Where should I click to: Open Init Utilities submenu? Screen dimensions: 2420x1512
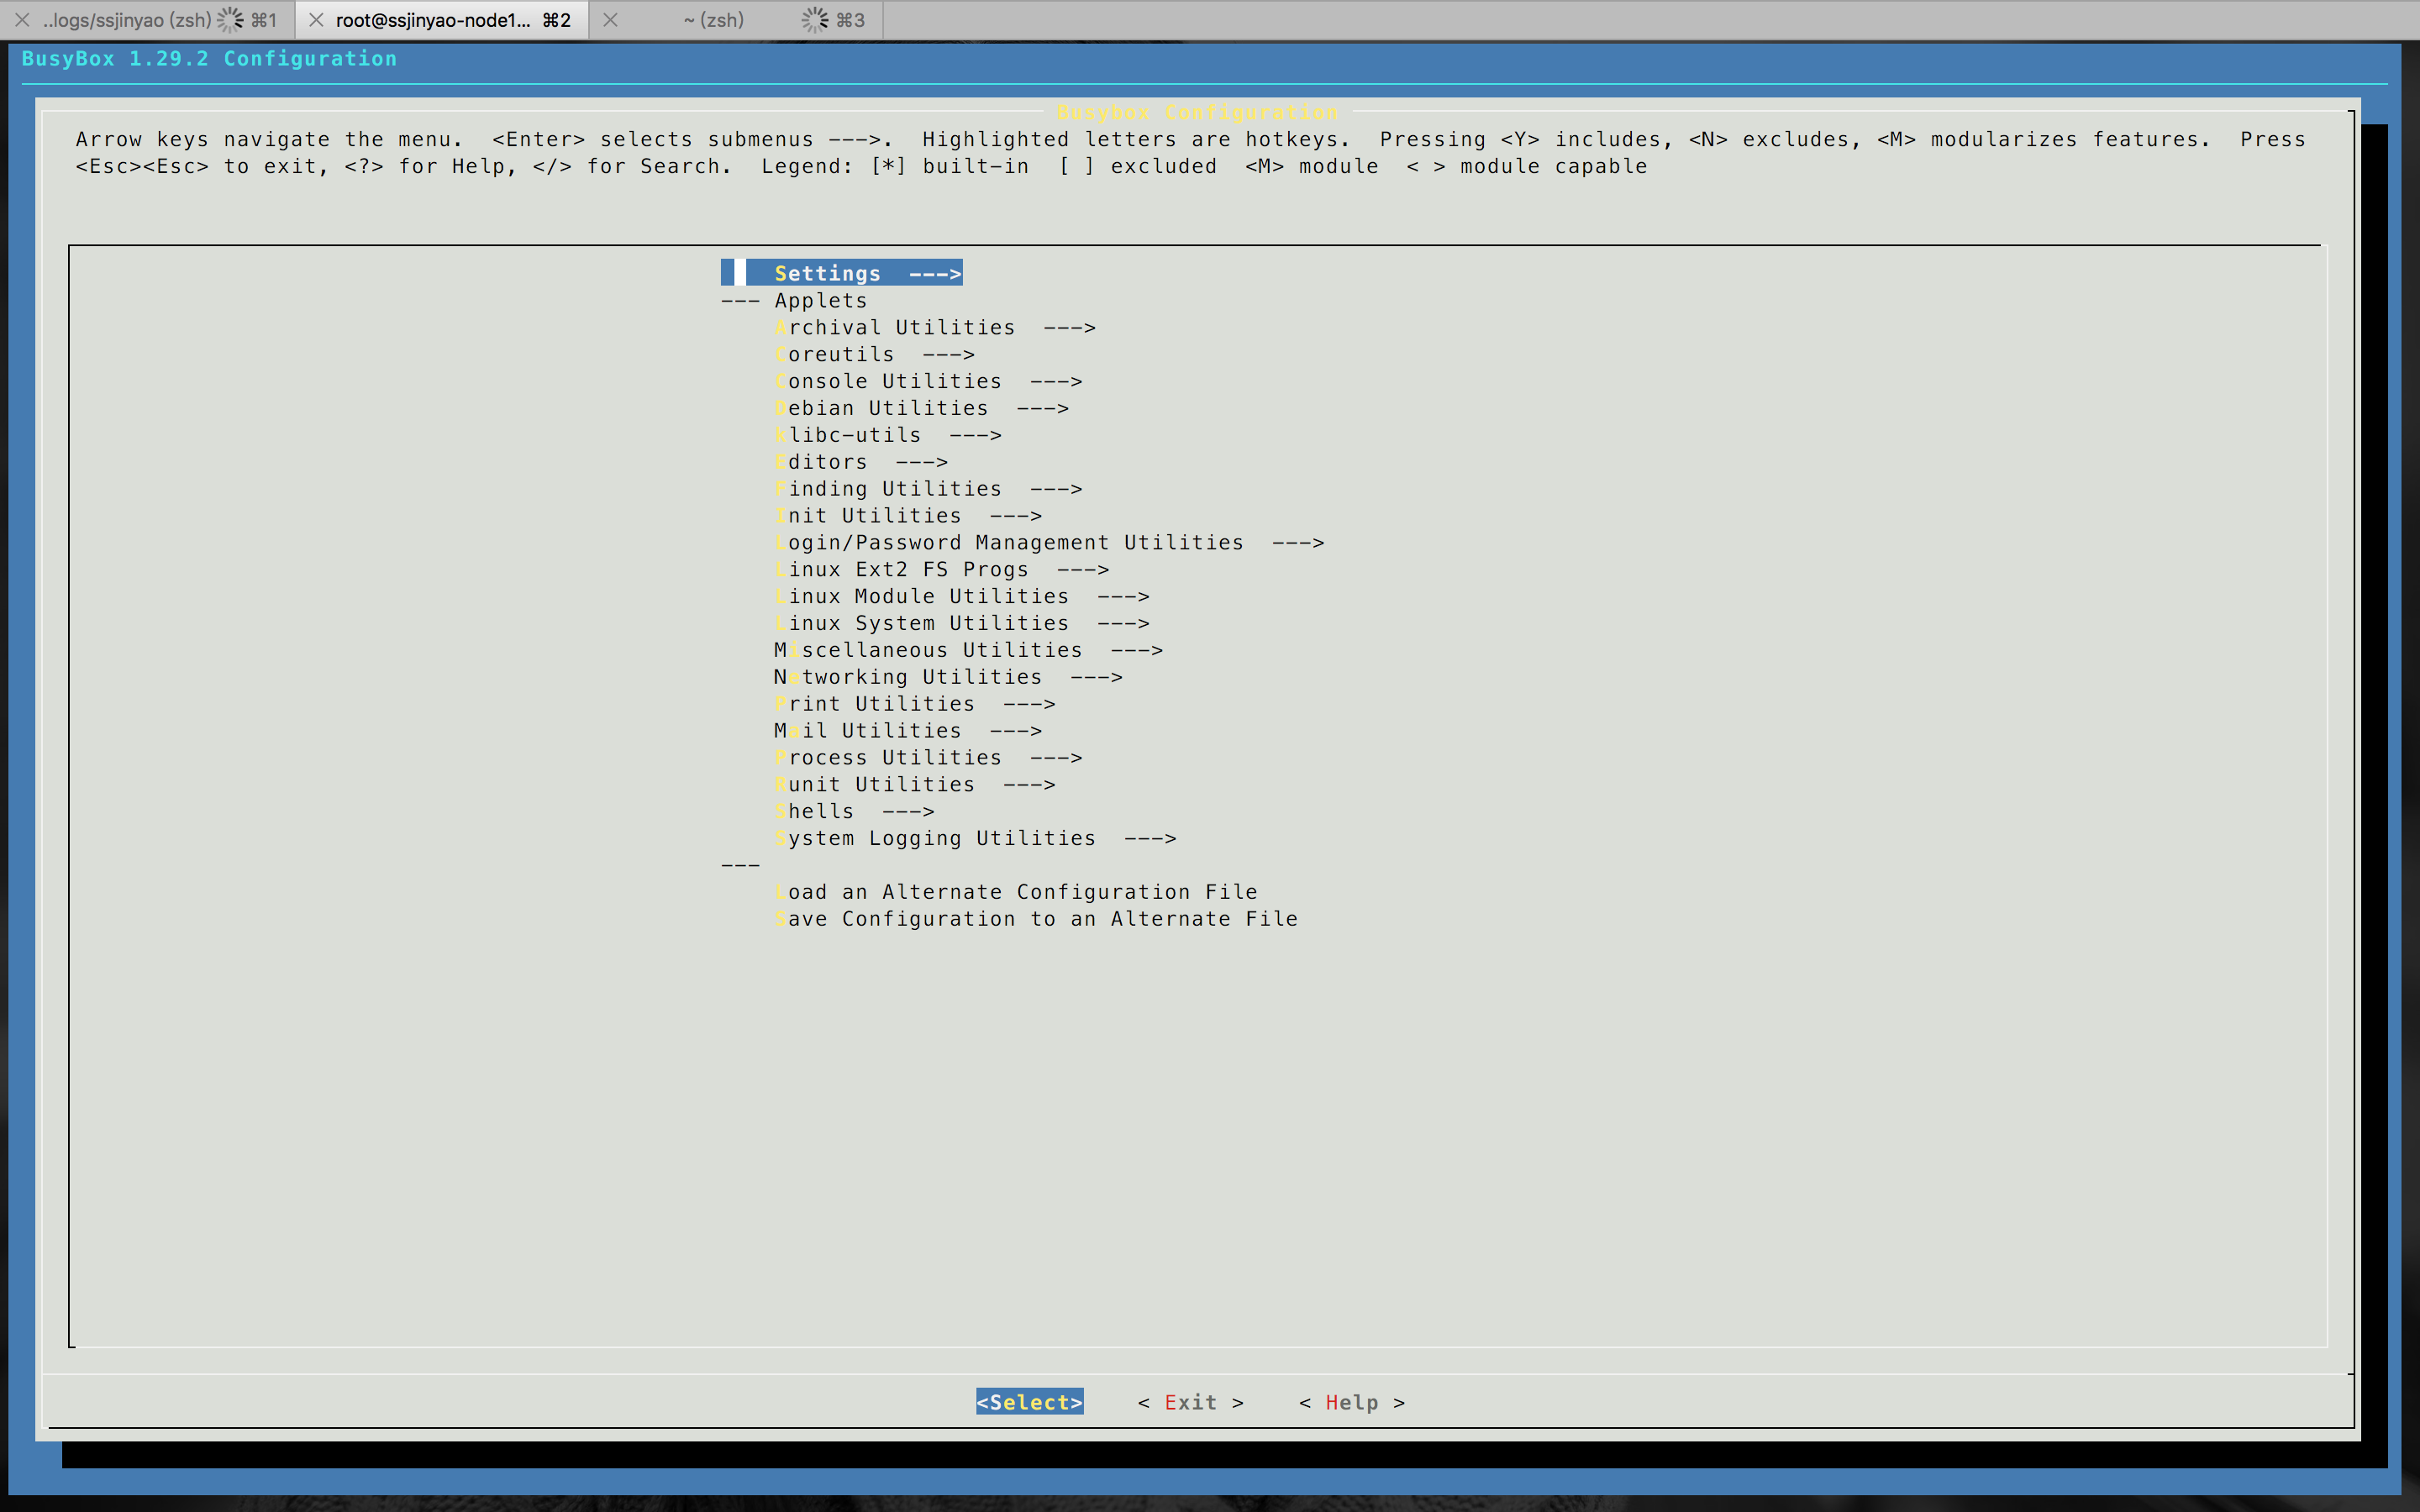908,516
